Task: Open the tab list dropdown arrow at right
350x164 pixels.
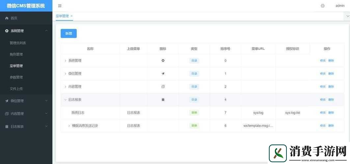Action: pos(347,16)
